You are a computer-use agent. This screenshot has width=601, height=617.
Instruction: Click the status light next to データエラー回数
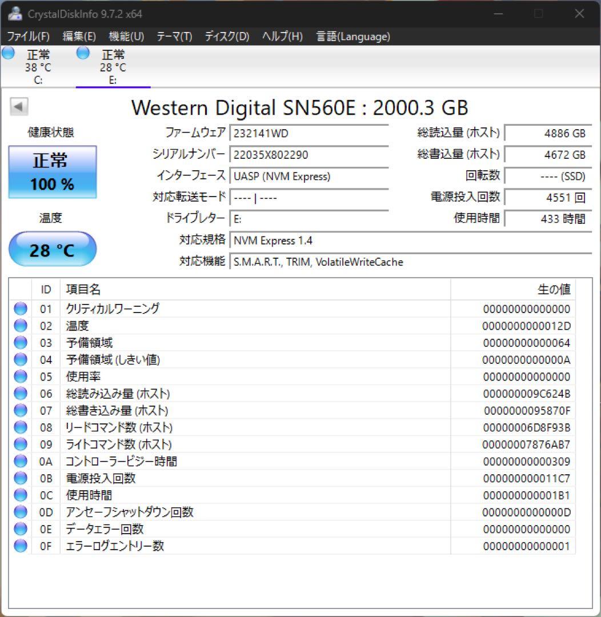pos(20,529)
